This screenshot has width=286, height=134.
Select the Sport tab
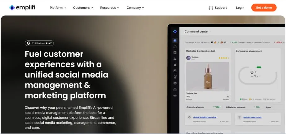(x=268, y=107)
